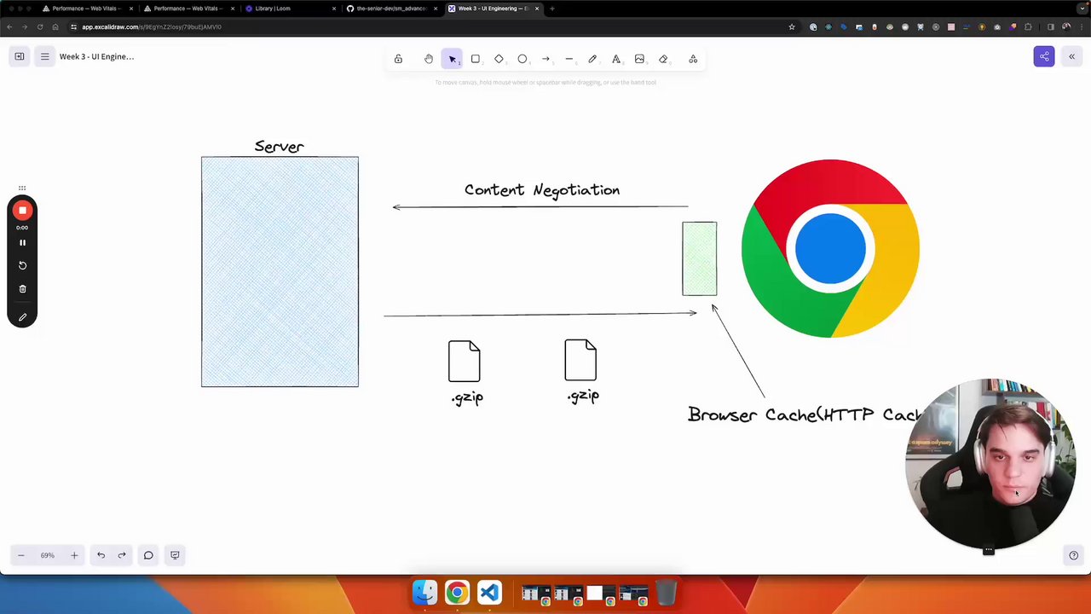Reload the Excalidraw page
This screenshot has width=1091, height=614.
[x=40, y=26]
